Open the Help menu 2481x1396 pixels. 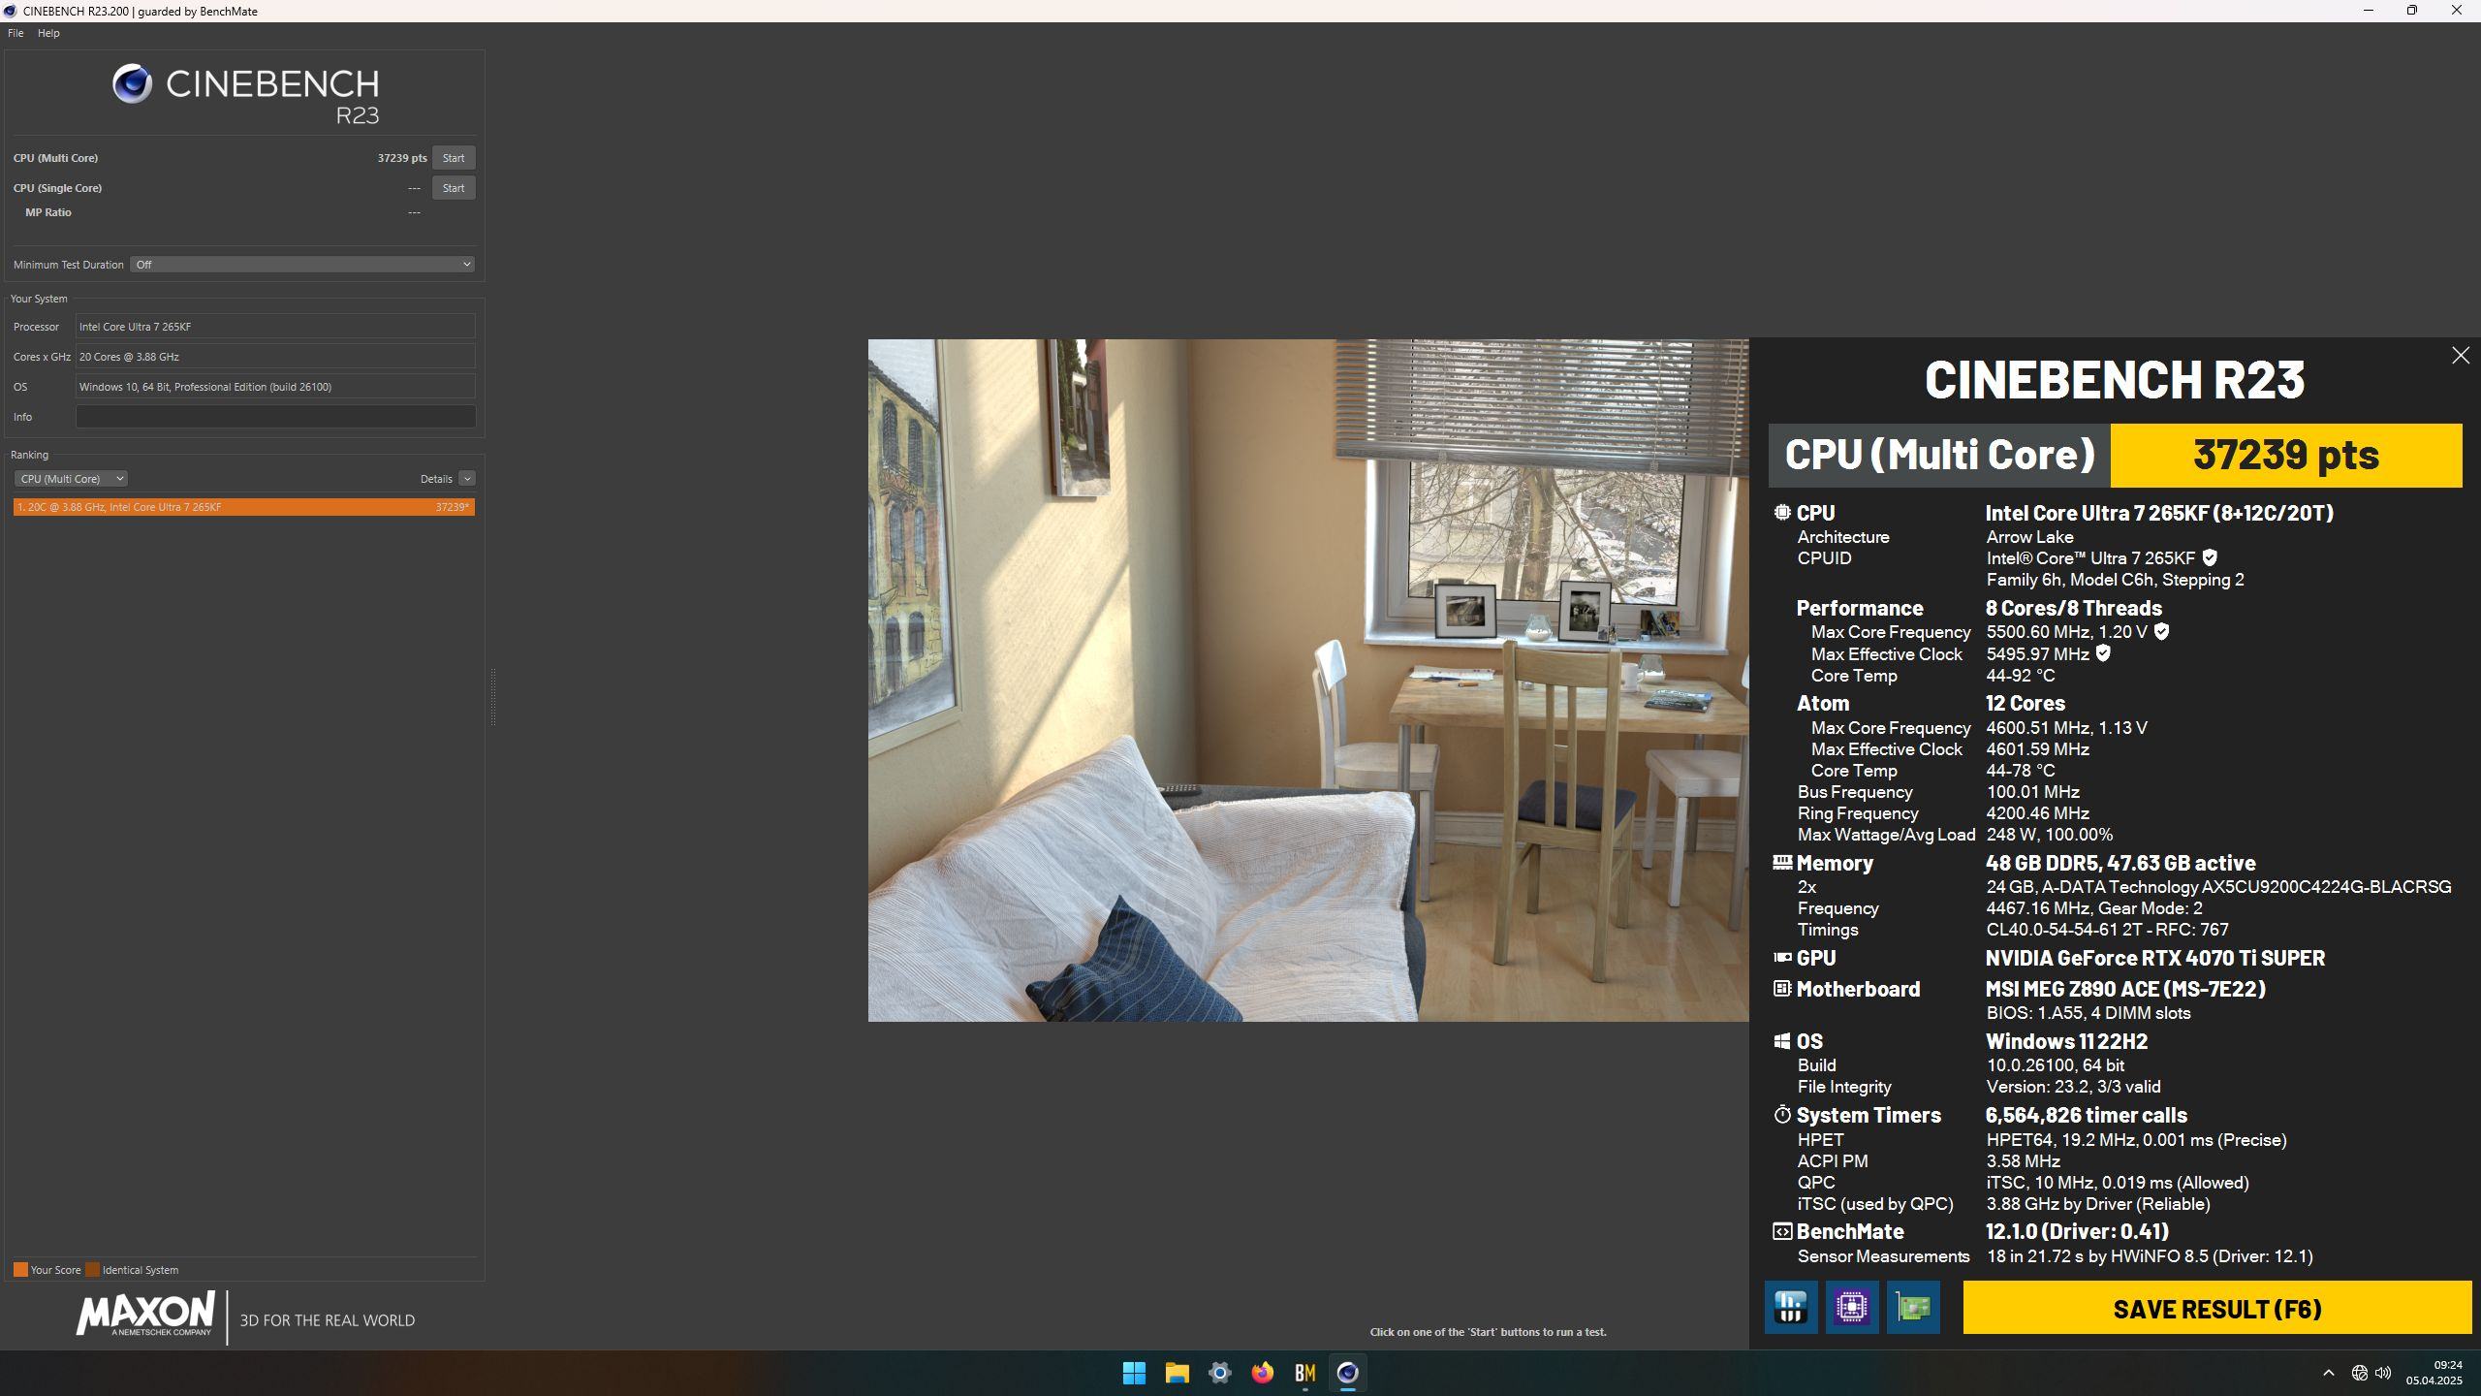pyautogui.click(x=48, y=33)
